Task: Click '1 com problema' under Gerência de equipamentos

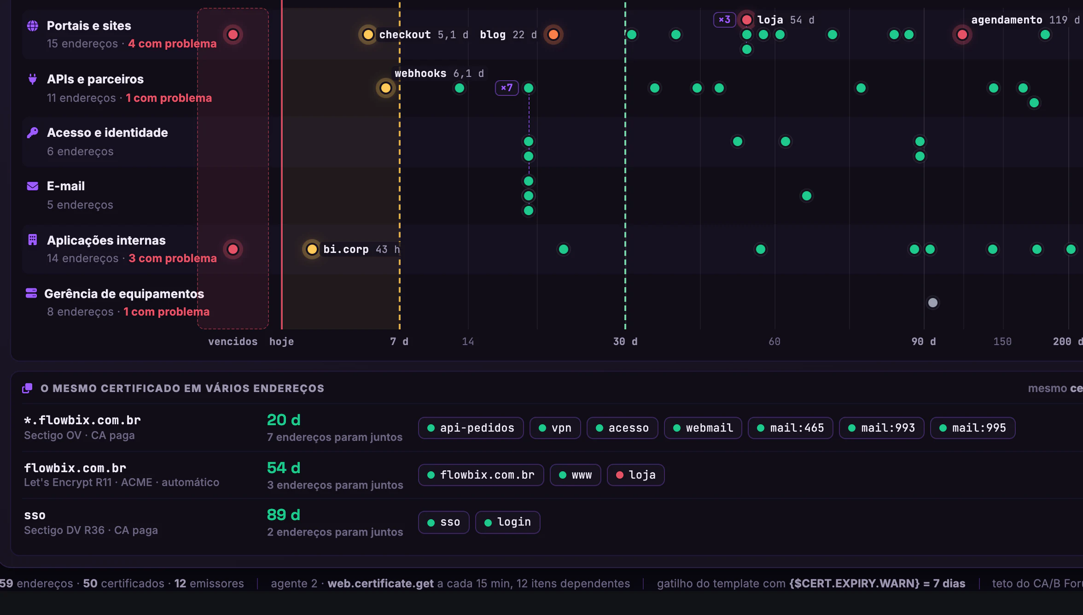Action: point(166,312)
